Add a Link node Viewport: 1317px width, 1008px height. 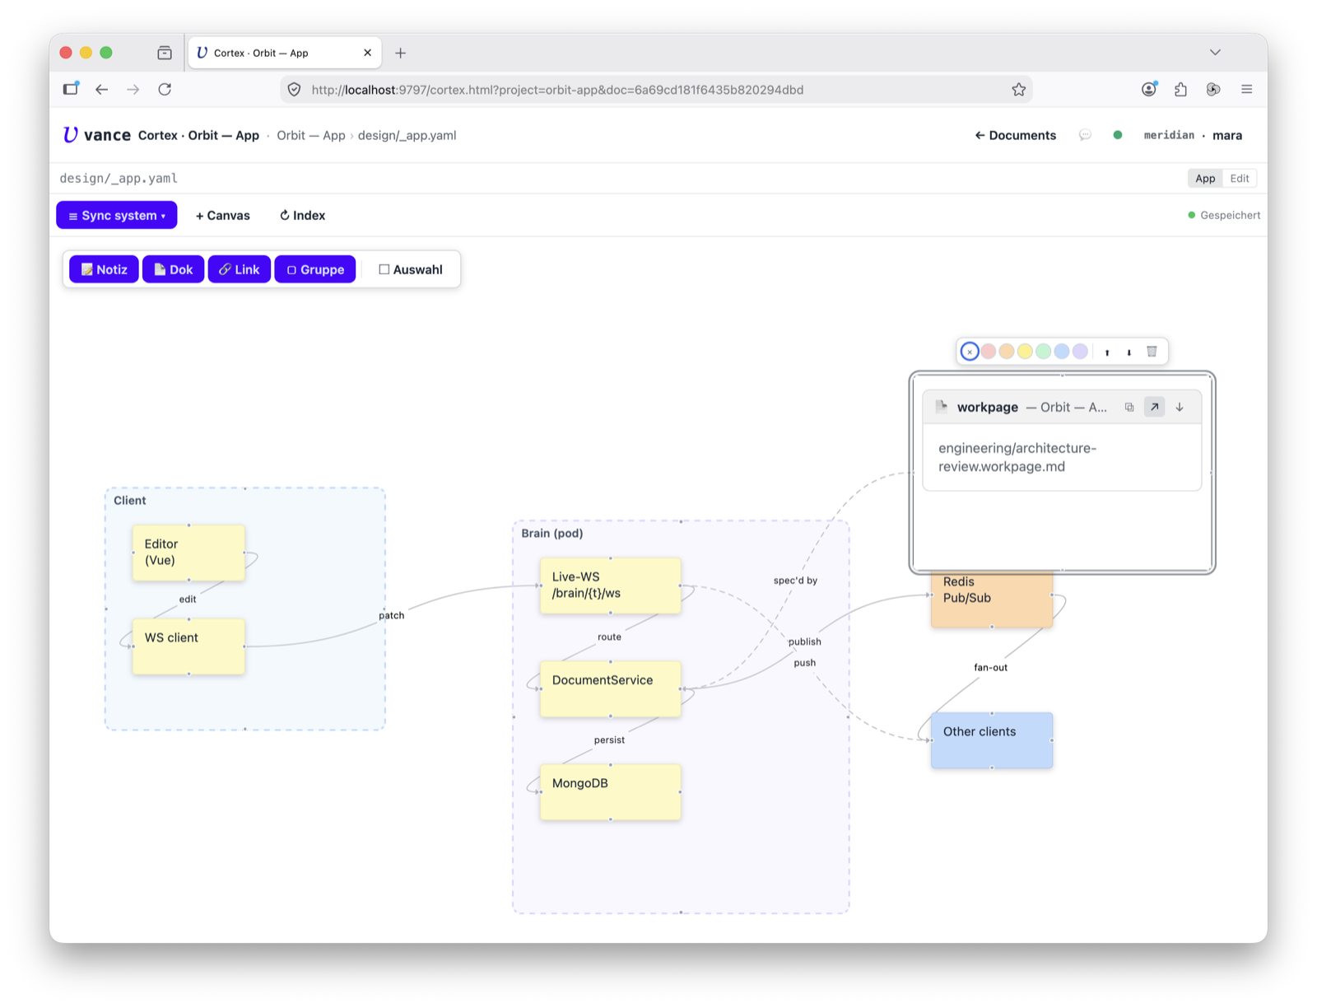tap(240, 269)
